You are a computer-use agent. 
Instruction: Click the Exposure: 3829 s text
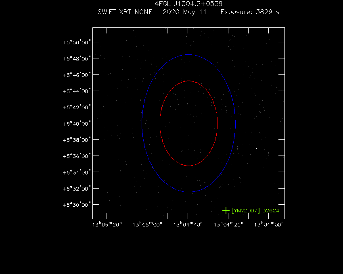tap(250, 12)
